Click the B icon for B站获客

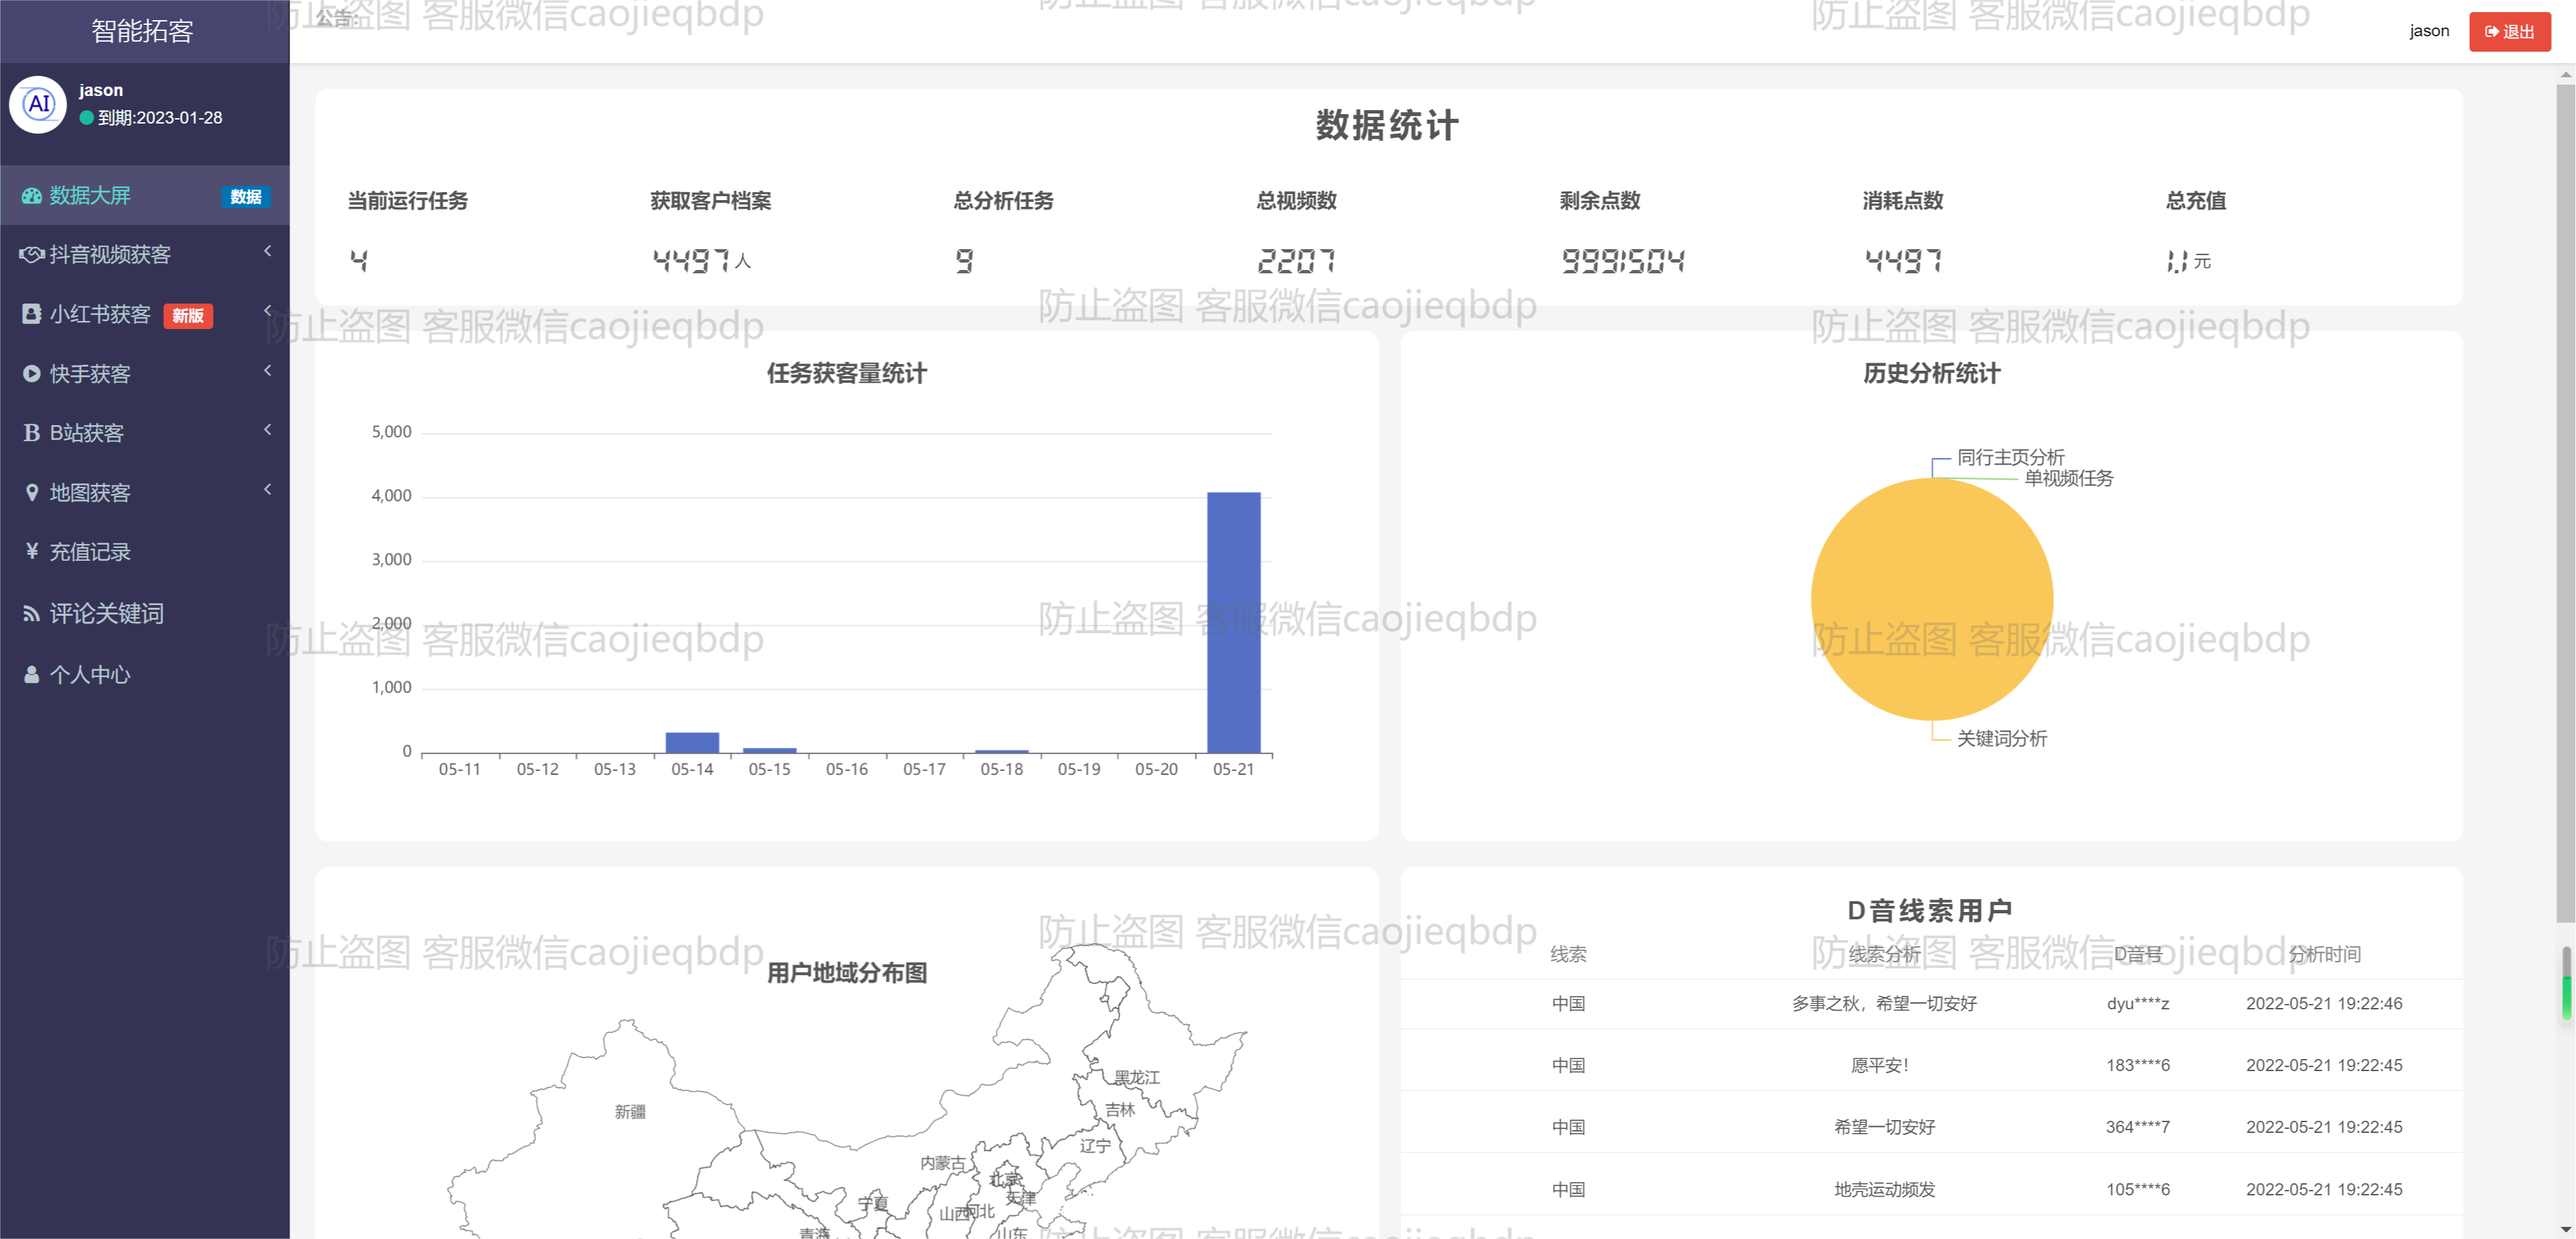tap(32, 433)
